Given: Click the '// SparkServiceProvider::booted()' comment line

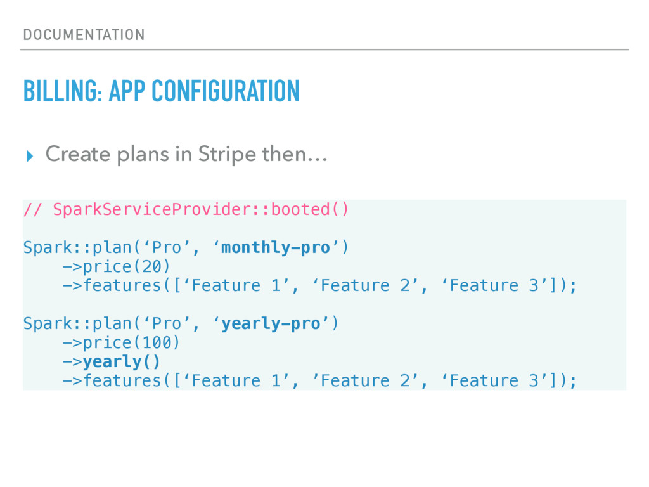Looking at the screenshot, I should tap(186, 209).
